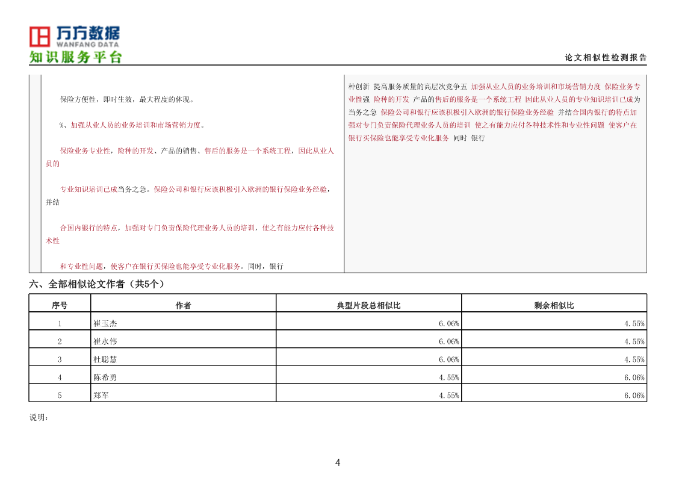Click author name 崔玉杰 in the table
Image resolution: width=676 pixels, height=478 pixels.
[x=105, y=324]
